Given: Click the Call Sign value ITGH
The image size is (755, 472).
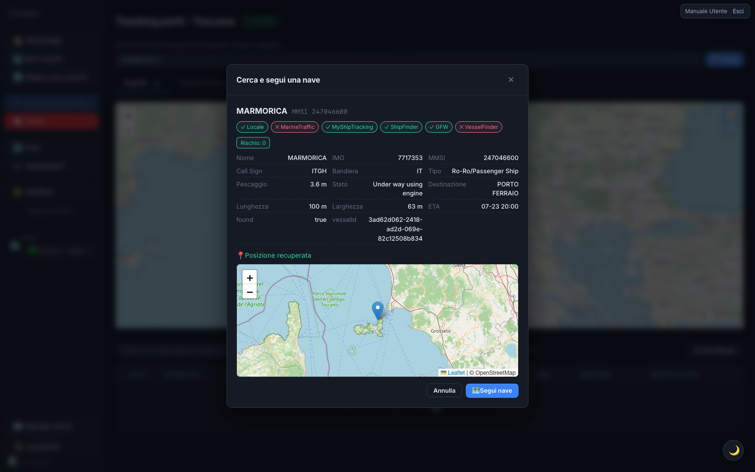Looking at the screenshot, I should (x=319, y=171).
